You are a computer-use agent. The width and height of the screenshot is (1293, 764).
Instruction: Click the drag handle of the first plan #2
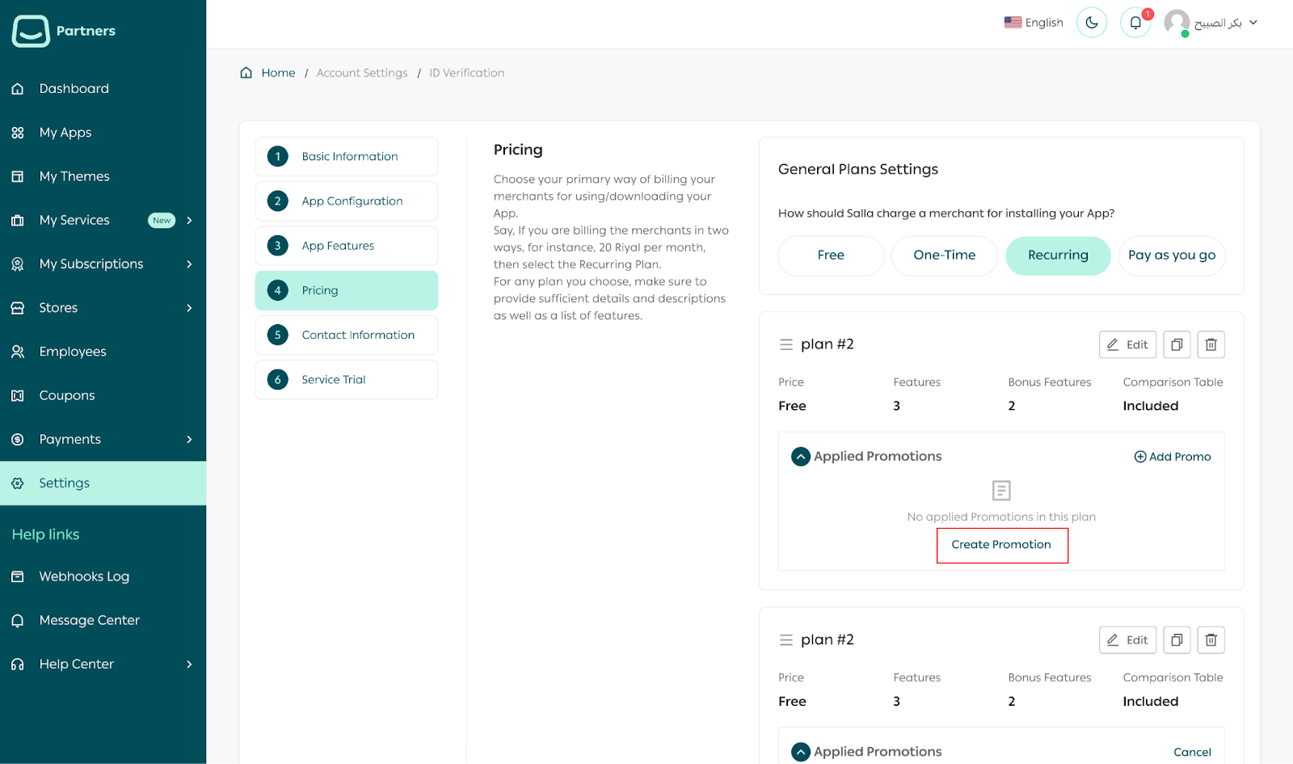click(785, 344)
